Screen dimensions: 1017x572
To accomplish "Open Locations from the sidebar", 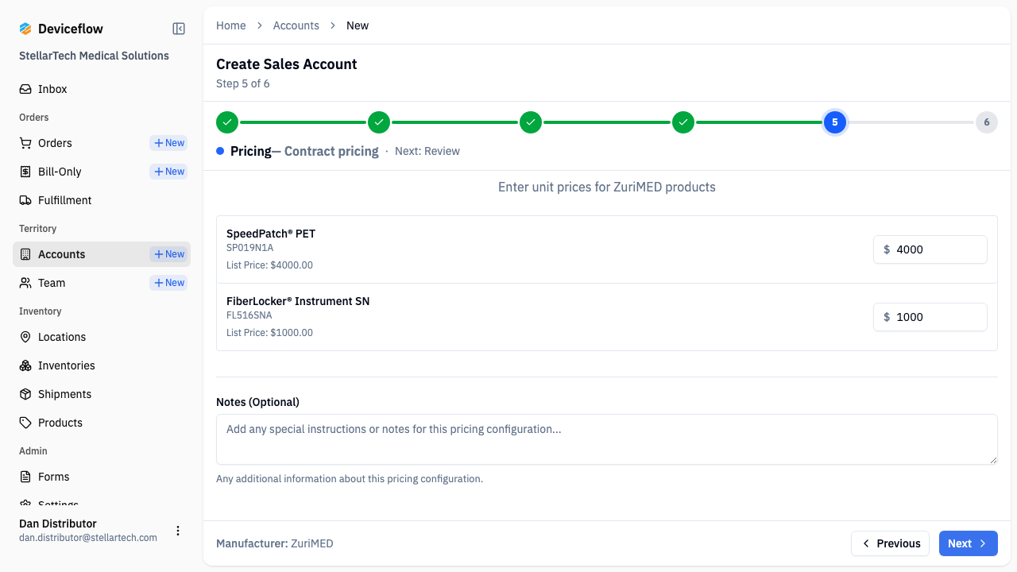I will 62,336.
